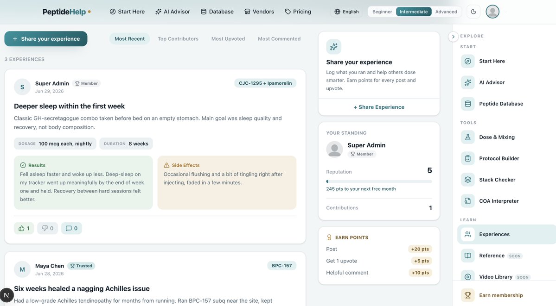Switch to the Most Commented tab
Image resolution: width=556 pixels, height=306 pixels.
click(x=279, y=38)
